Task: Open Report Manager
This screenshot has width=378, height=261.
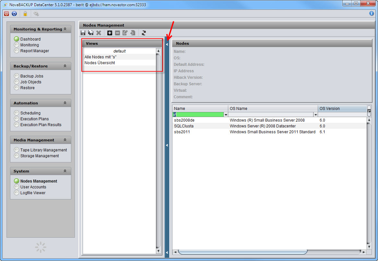Action: tap(31, 51)
